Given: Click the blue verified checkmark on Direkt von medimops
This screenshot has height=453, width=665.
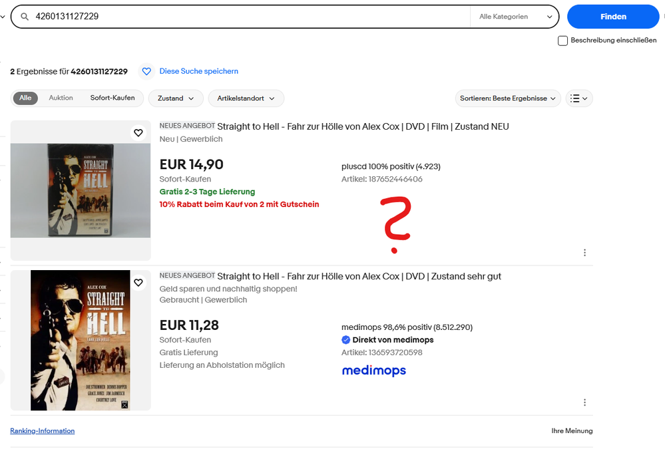Looking at the screenshot, I should tap(345, 339).
